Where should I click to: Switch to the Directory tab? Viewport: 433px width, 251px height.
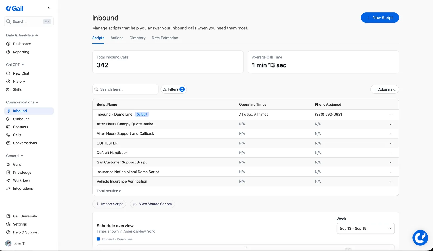click(x=137, y=38)
